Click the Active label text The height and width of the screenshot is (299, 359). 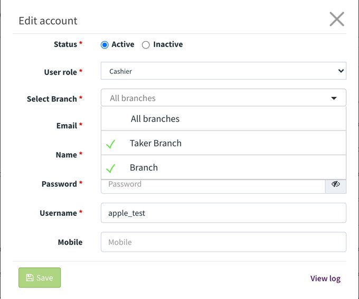123,44
